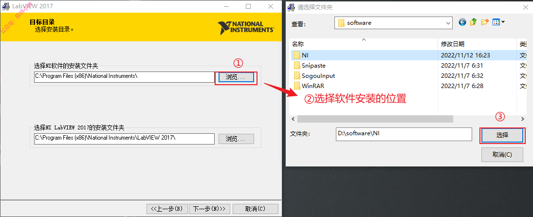The height and width of the screenshot is (217, 533).
Task: Expand the 'software' look-in dropdown
Action: [448, 23]
